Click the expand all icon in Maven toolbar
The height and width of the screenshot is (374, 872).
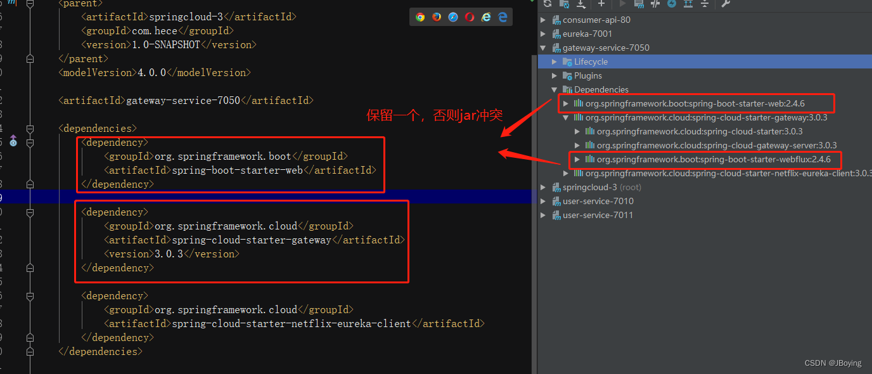(688, 3)
